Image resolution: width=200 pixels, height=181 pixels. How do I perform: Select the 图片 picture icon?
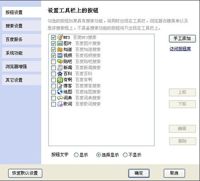tap(60, 43)
